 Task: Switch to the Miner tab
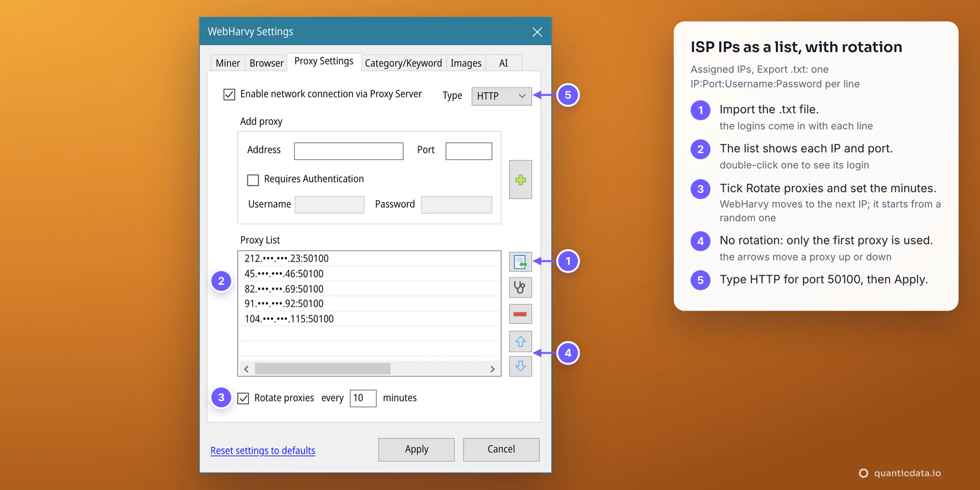(x=228, y=63)
